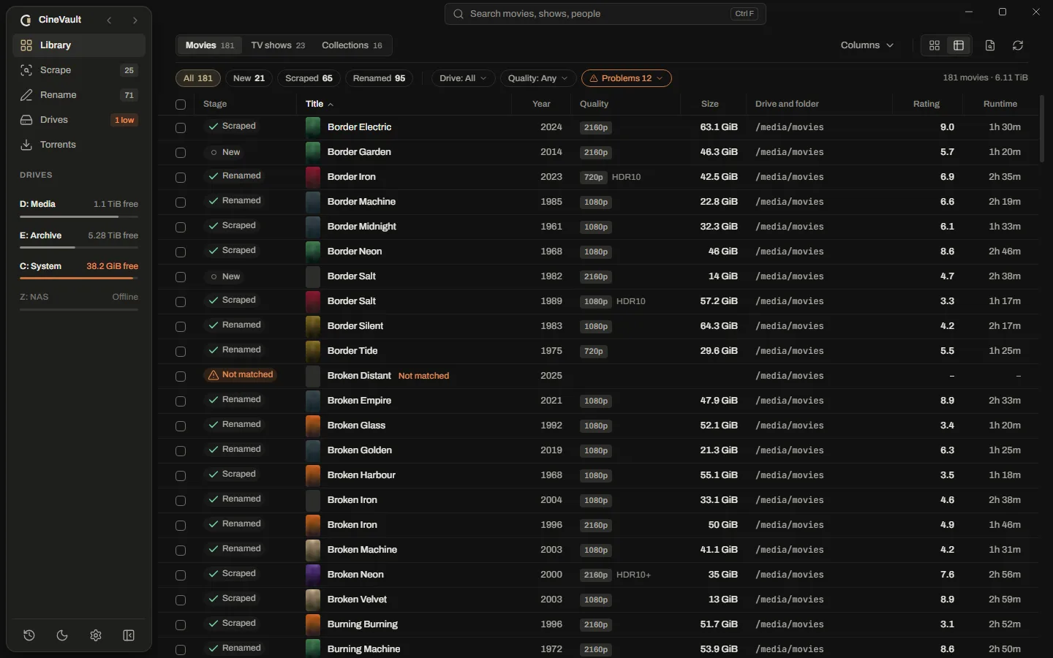Select the Border Iron row checkbox
Screen dimensions: 1053x658
(181, 178)
